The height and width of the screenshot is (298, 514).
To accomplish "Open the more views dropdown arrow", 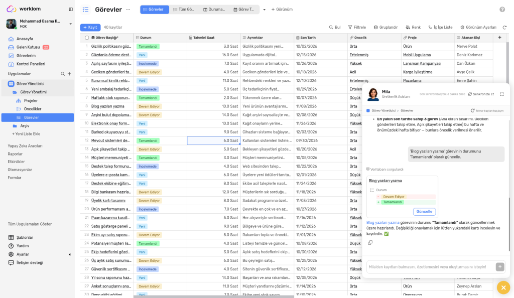I will coord(264,10).
